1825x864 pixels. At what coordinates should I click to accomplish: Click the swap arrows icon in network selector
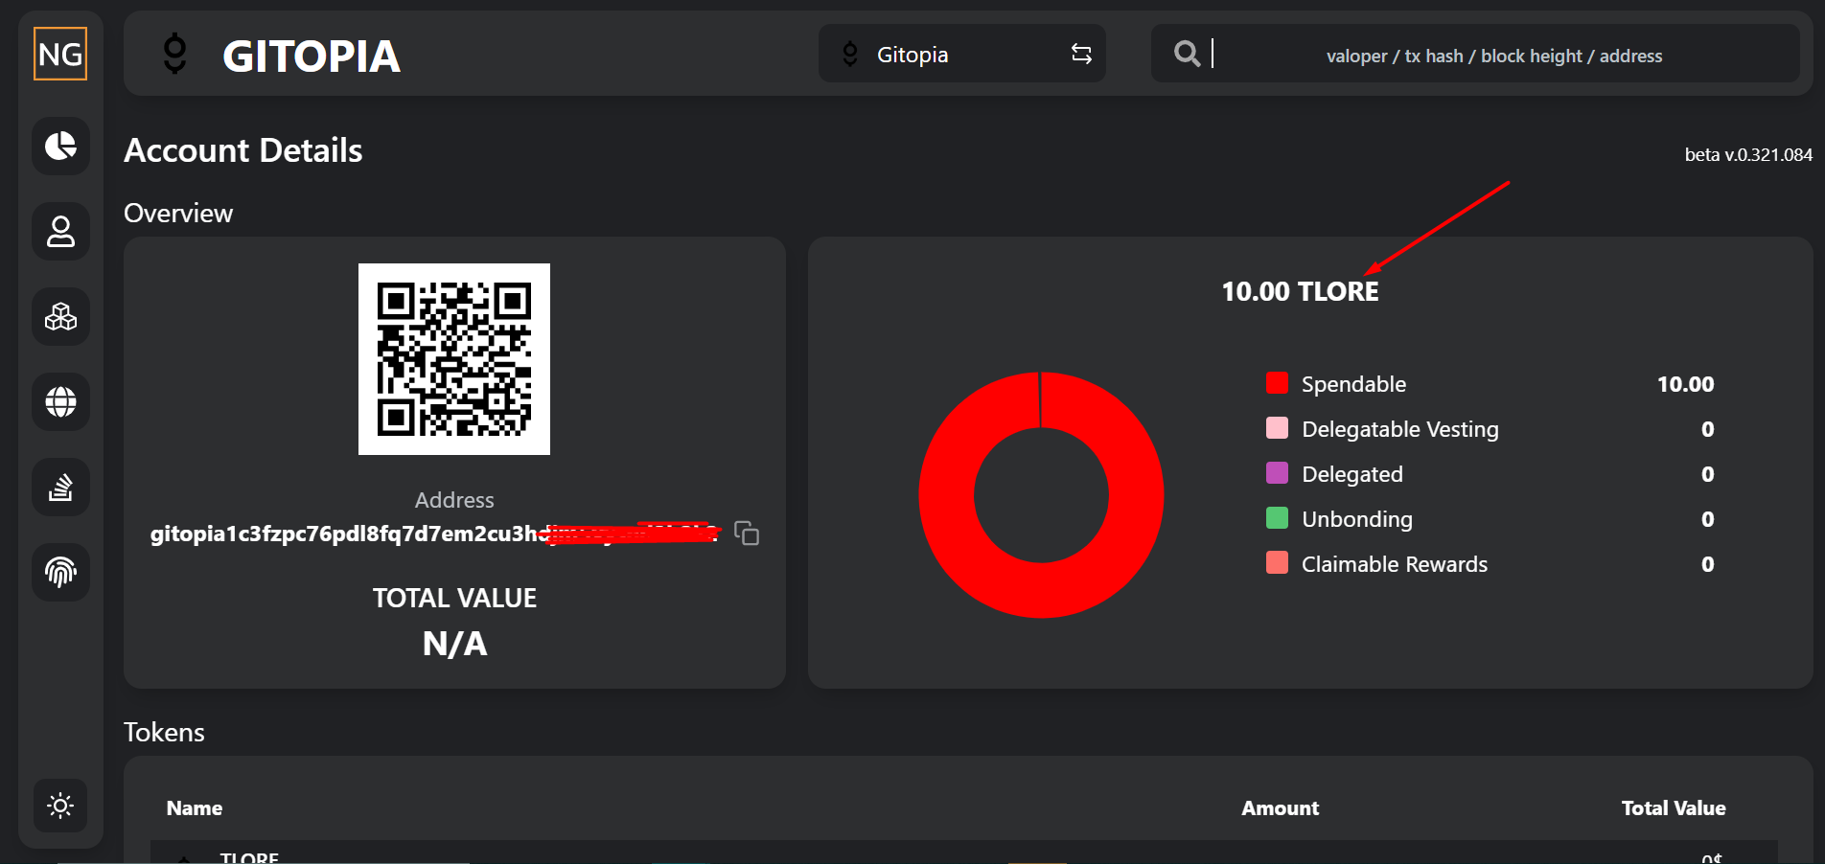[x=1081, y=54]
